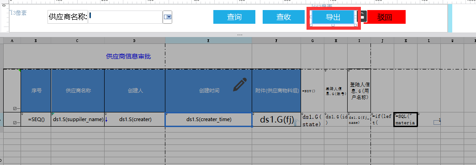The height and width of the screenshot is (165, 476).
Task: Select the 创建人 header cell
Action: 135,90
